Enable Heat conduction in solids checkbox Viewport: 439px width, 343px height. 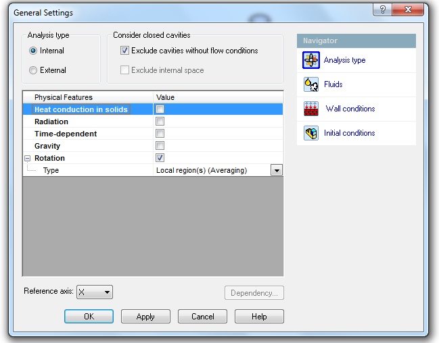(160, 109)
